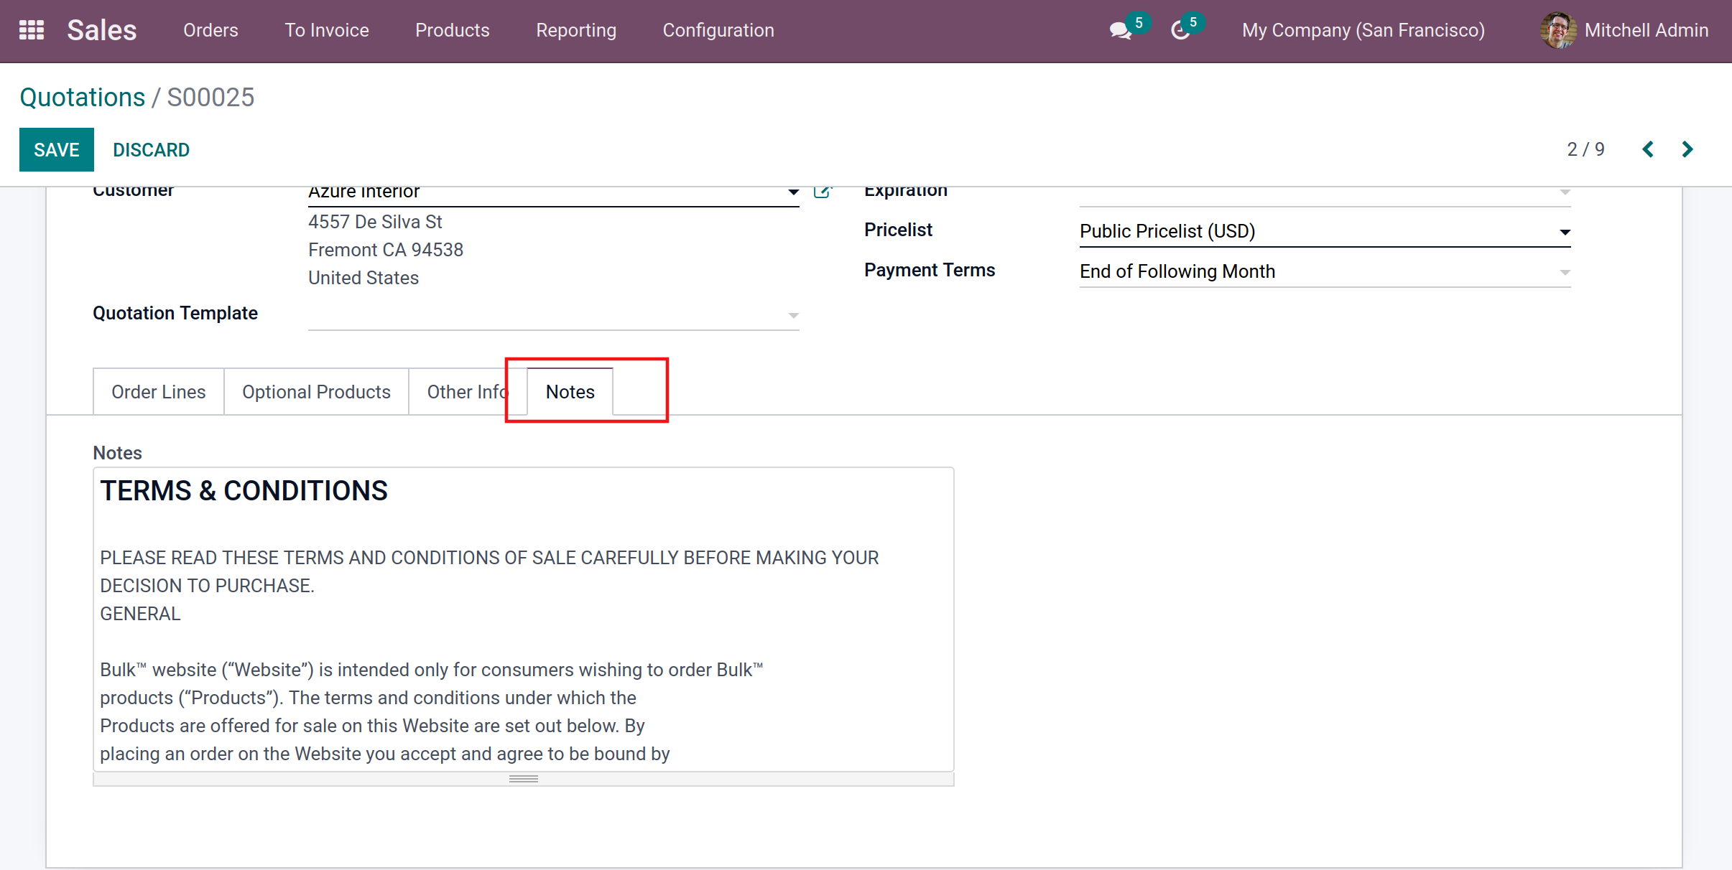Expand the Expiration field dropdown
The width and height of the screenshot is (1732, 870).
(1565, 192)
